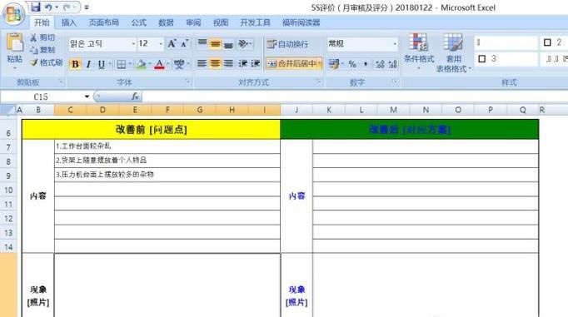Open the 福昕阅读器 tab
This screenshot has width=568, height=317.
301,22
